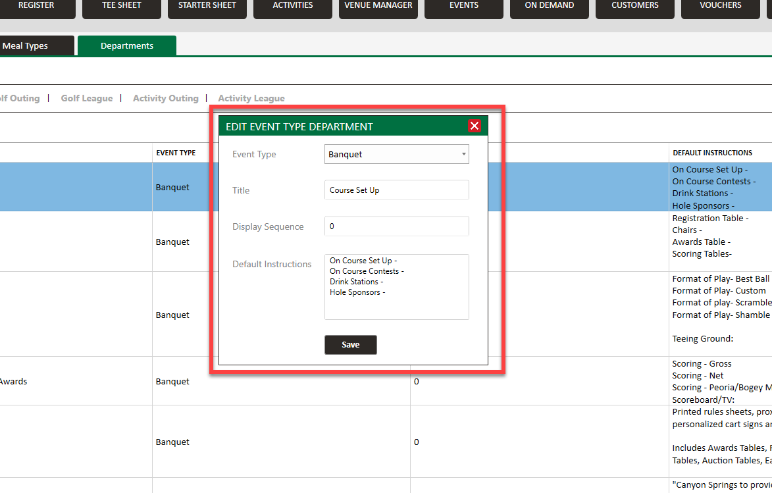Navigate to Activities
This screenshot has height=493, width=772.
[293, 7]
